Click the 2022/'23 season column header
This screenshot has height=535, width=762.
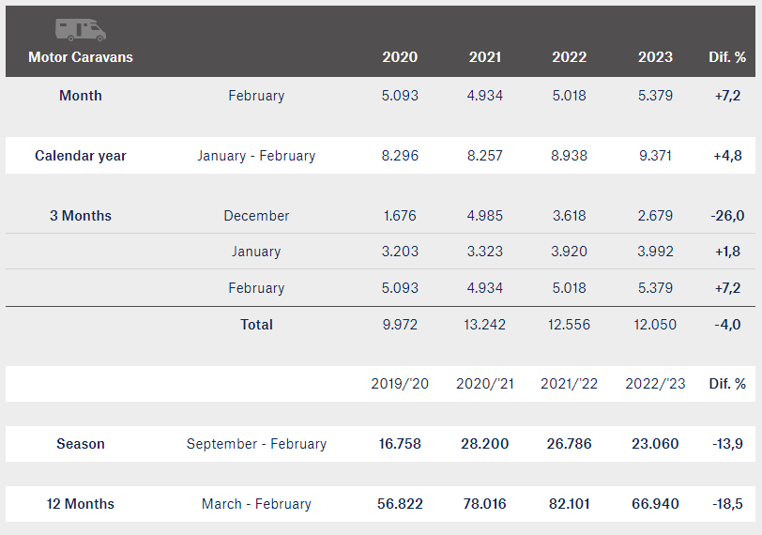[x=655, y=383]
